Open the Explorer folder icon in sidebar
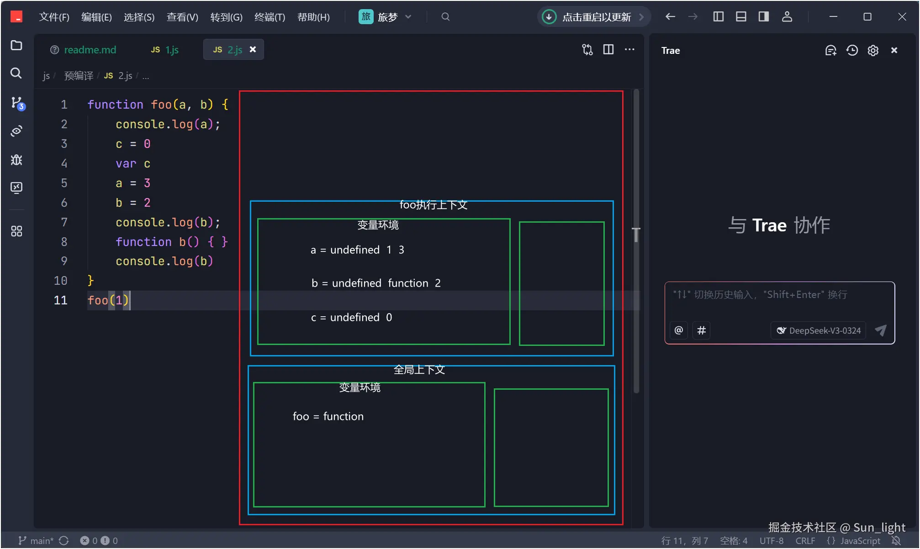The height and width of the screenshot is (549, 920). tap(16, 45)
